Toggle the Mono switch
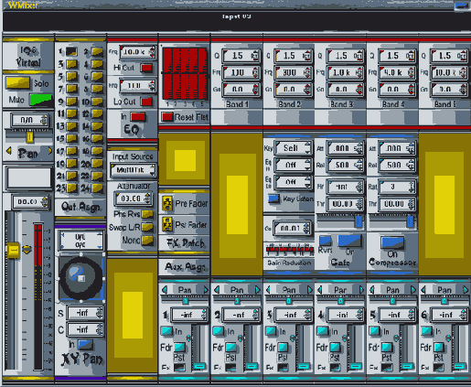 coord(147,240)
